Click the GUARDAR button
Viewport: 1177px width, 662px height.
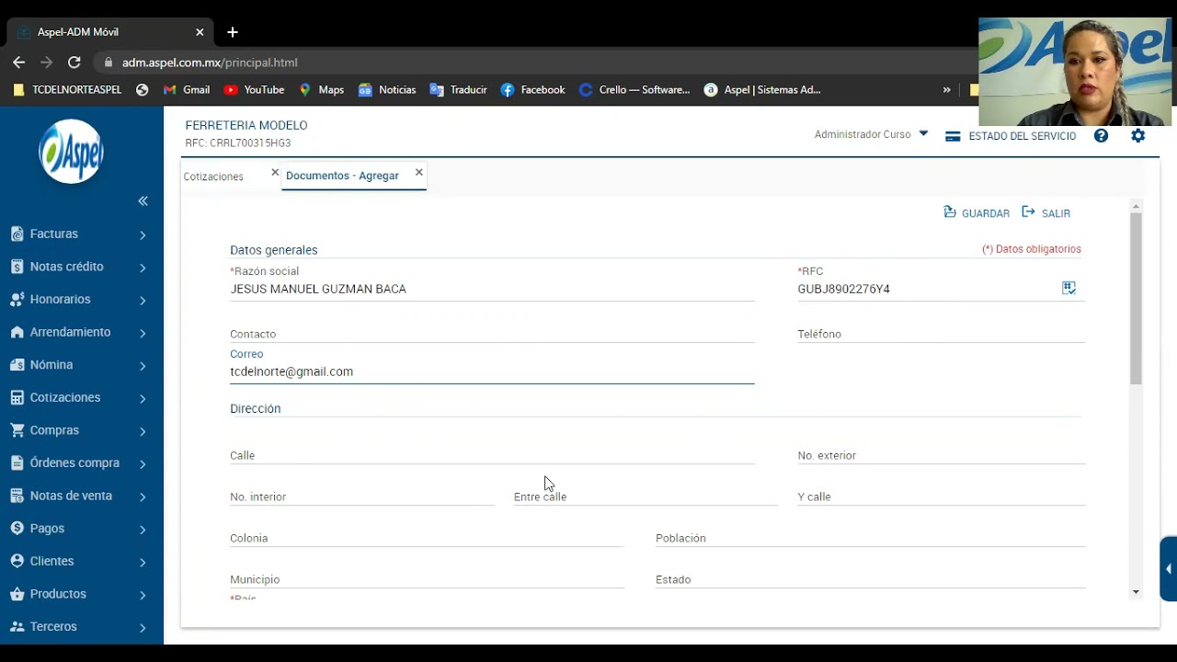[977, 213]
